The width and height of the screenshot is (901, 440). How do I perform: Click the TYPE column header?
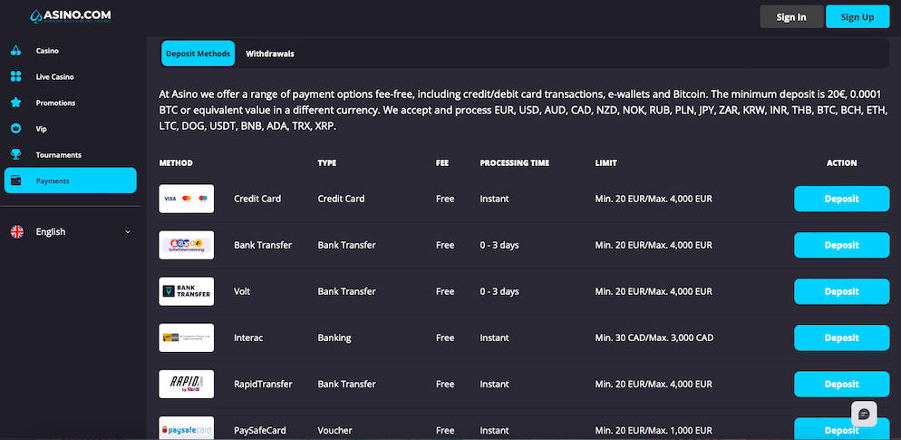pos(327,162)
